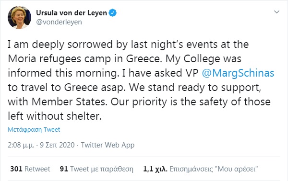Follow the @MargSchinas mention link
Viewport: 288px width, 181px height.
pos(238,73)
